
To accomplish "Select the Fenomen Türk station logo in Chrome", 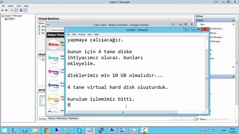I will (x=53, y=58).
